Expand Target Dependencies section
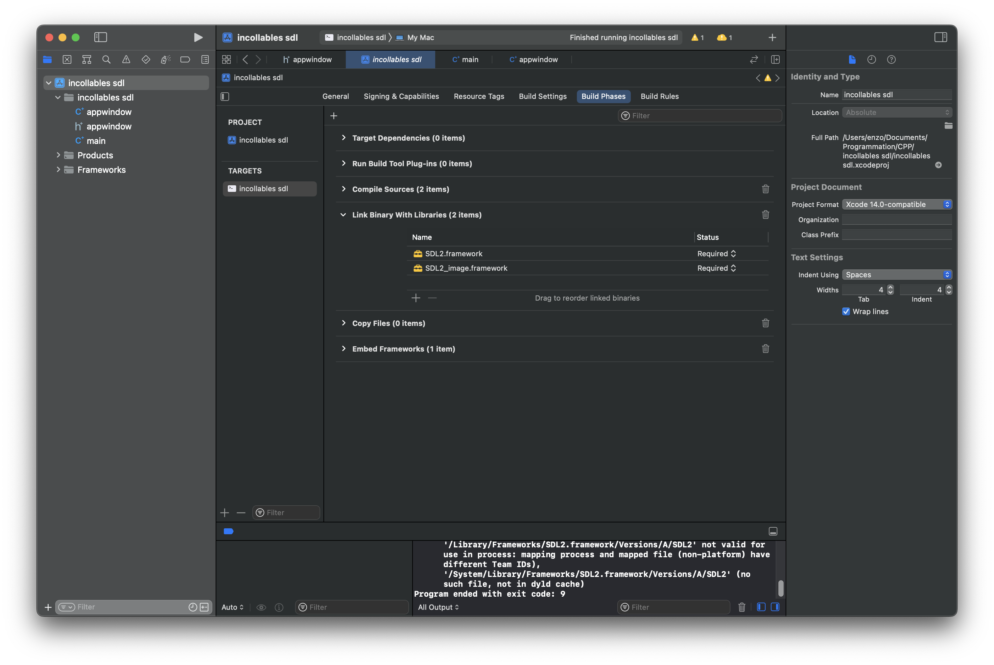This screenshot has height=665, width=994. pos(343,137)
